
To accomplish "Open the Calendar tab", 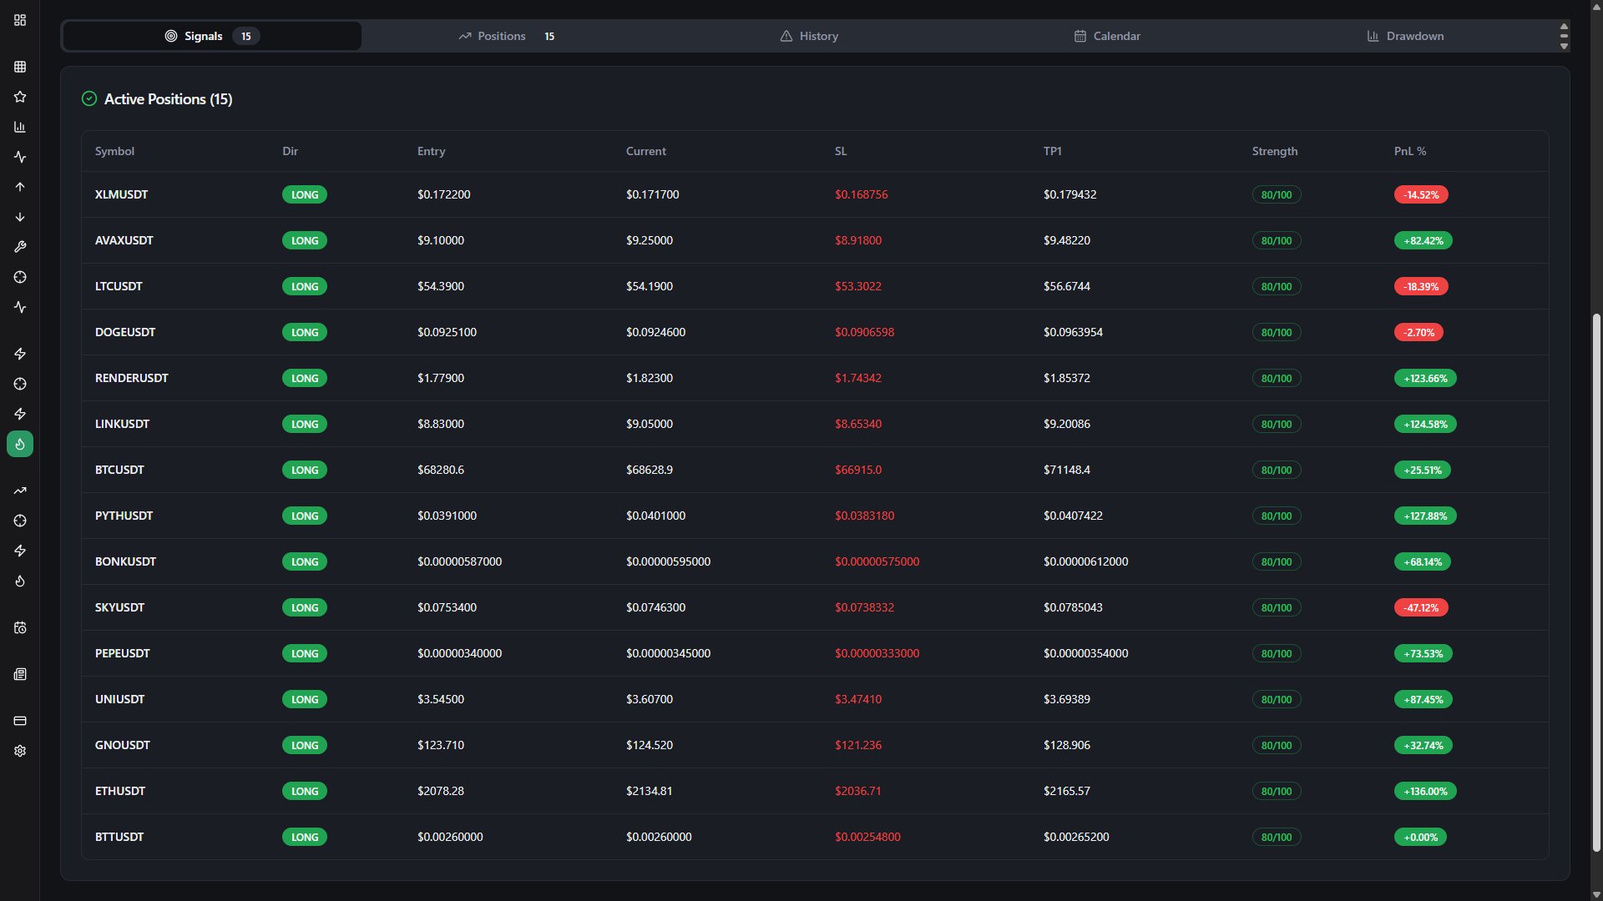I will click(1107, 36).
